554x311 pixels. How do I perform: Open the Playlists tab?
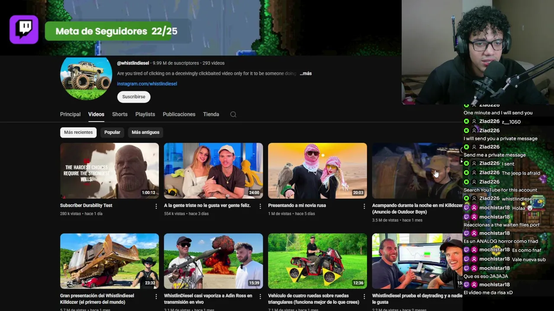pos(145,114)
